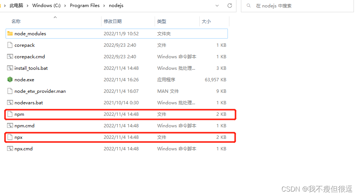Select the node.exe green hexagon icon
This screenshot has width=358, height=196.
tap(10, 79)
